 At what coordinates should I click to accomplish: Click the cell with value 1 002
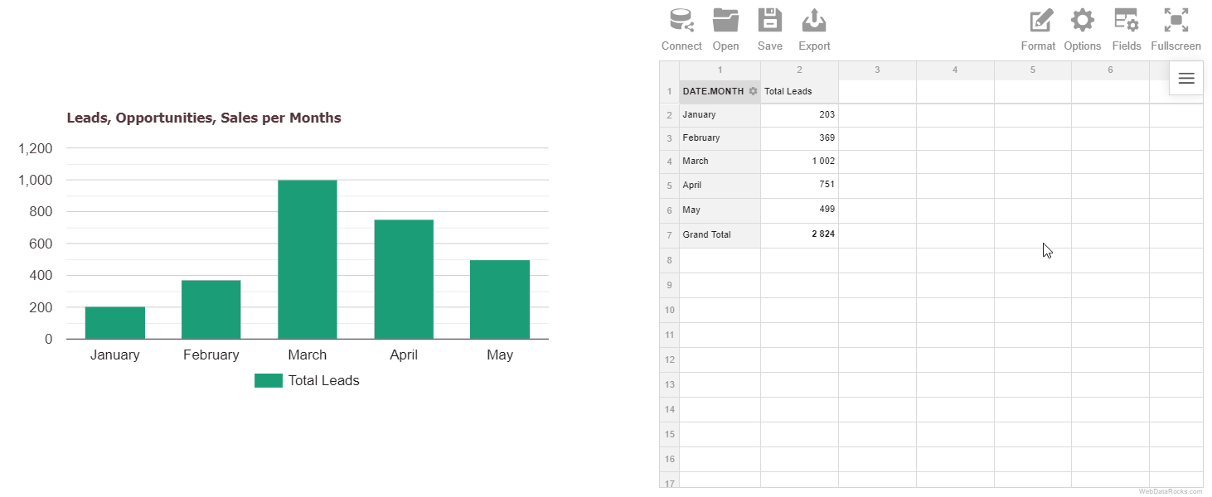pyautogui.click(x=799, y=162)
